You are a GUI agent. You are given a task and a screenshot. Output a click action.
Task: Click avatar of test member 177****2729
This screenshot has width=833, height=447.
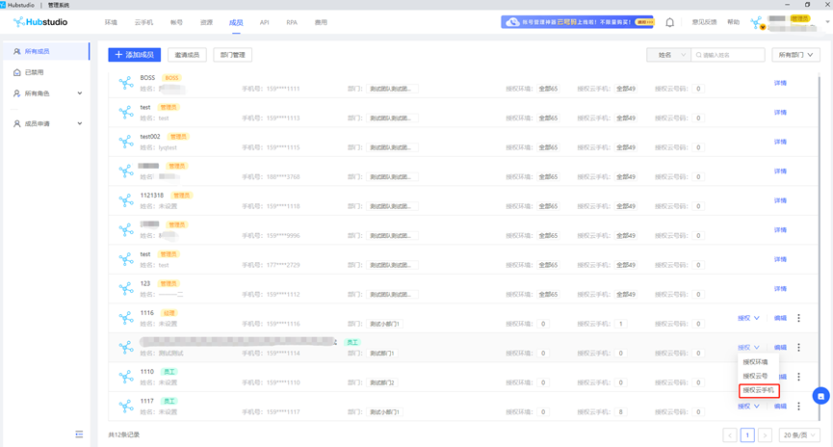point(126,259)
